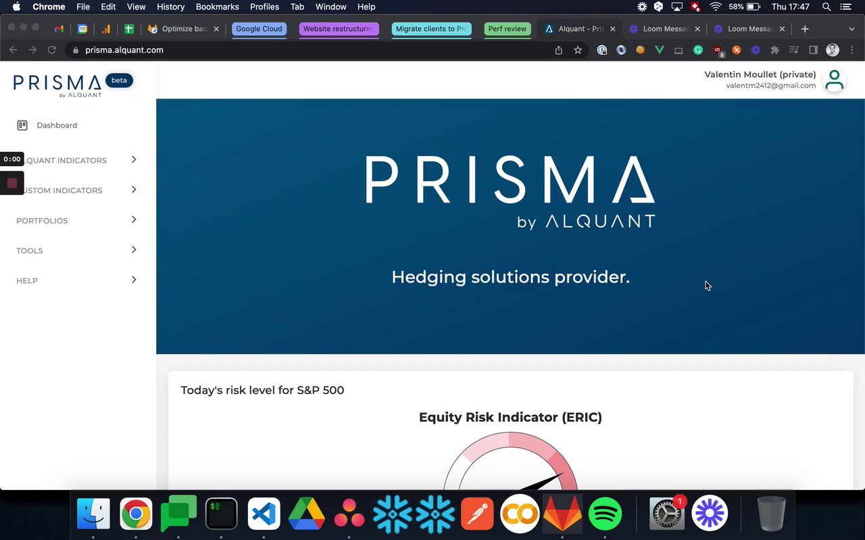865x540 pixels.
Task: Open the Grammarly extension
Action: click(x=698, y=50)
